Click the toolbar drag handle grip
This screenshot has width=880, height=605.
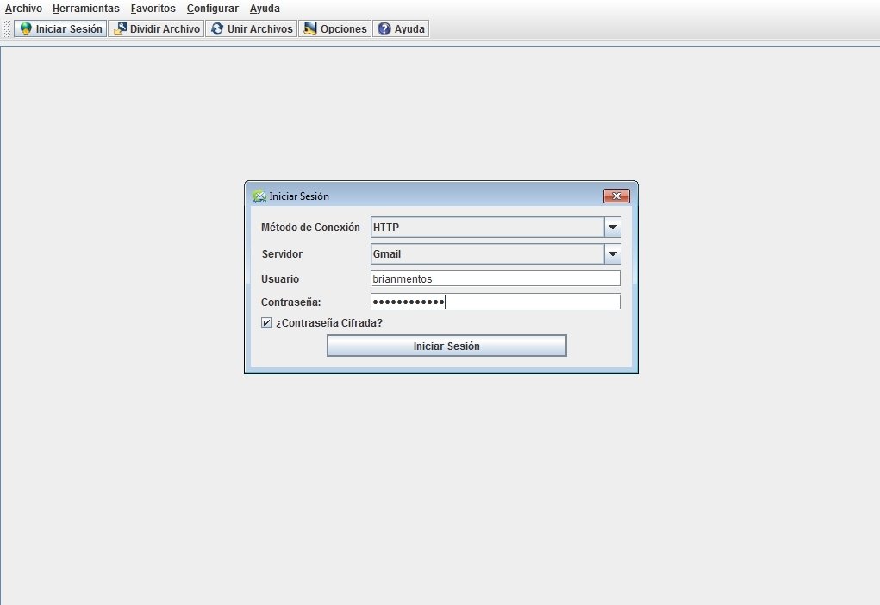pos(7,28)
